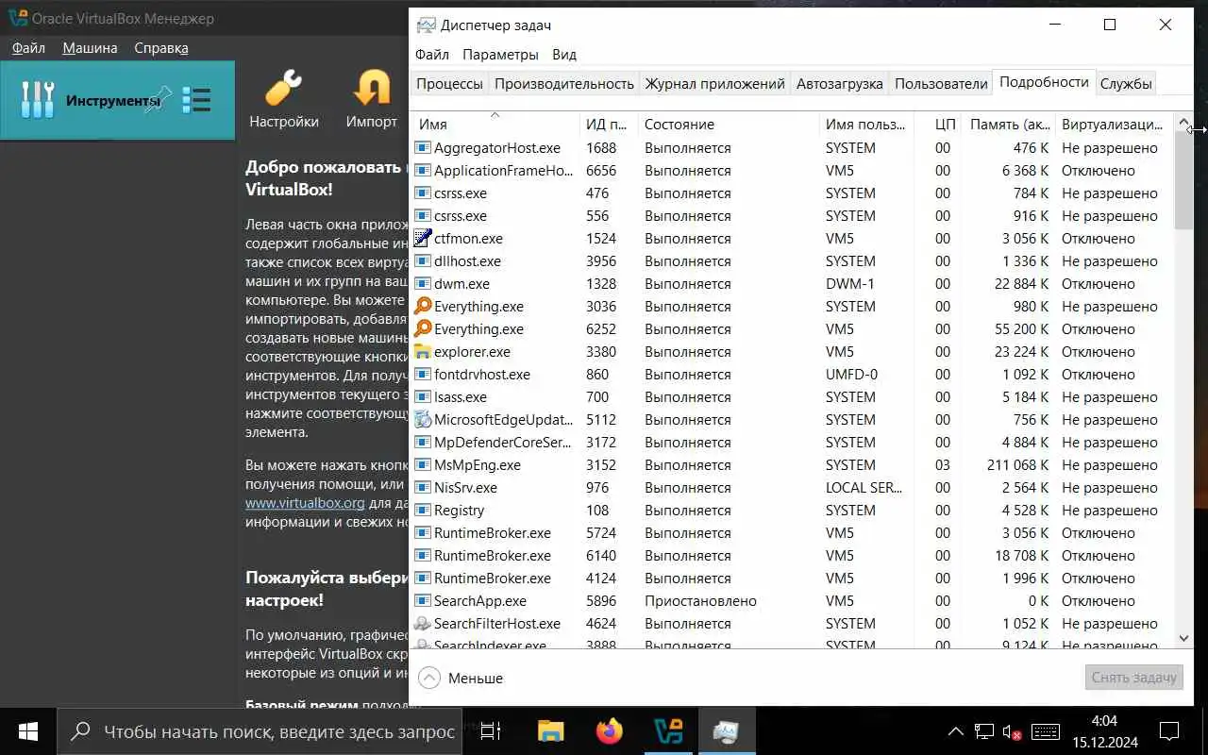Open the tools list menu icon beside Инструменты
This screenshot has height=755, width=1208.
[x=196, y=99]
